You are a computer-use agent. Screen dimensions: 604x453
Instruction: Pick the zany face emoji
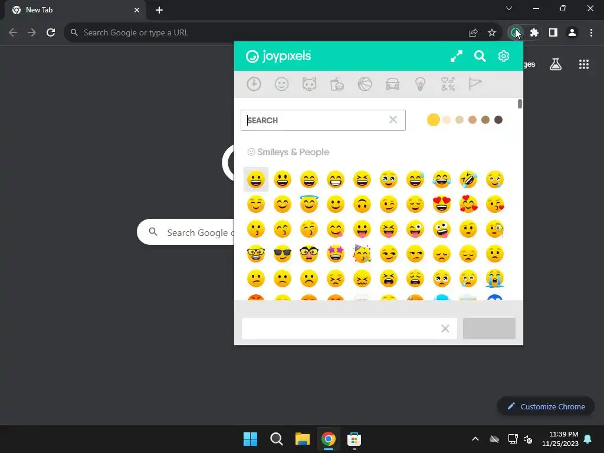(x=442, y=229)
